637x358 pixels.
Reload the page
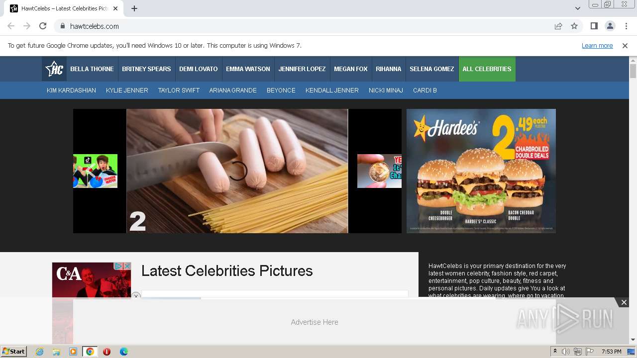pos(43,26)
